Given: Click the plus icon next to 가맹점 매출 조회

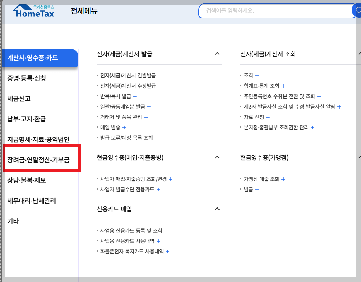Looking at the screenshot, I should [x=283, y=179].
